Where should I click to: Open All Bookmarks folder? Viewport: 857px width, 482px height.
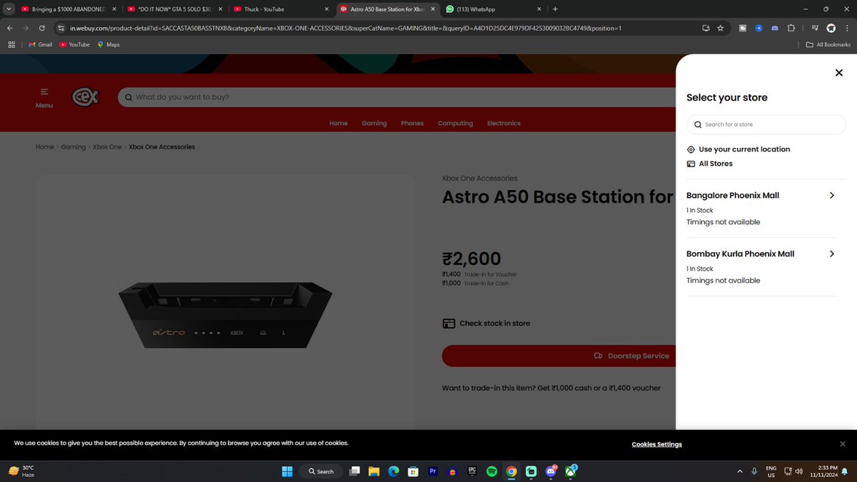click(828, 44)
